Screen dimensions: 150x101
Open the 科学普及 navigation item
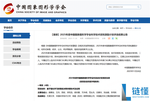tap(84, 20)
